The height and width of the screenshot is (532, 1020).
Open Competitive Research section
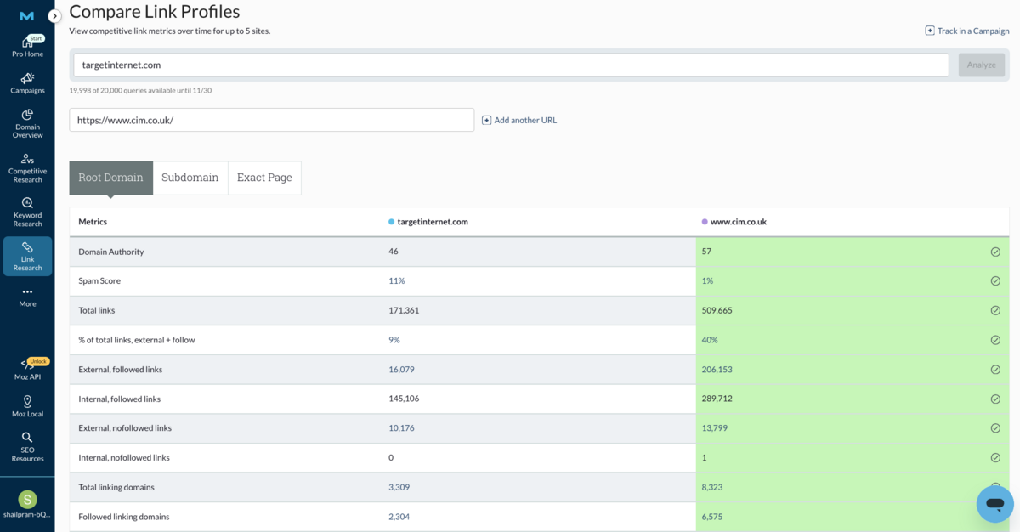point(27,167)
